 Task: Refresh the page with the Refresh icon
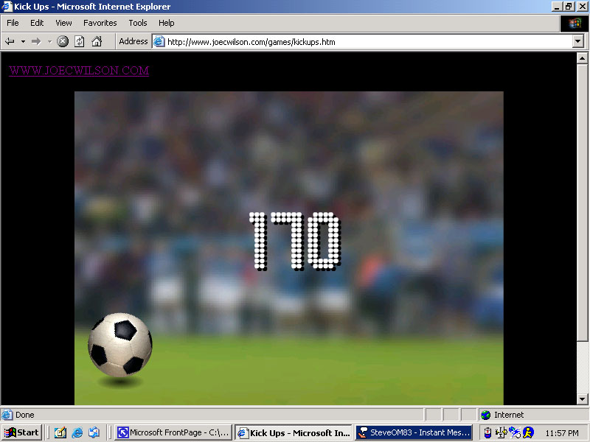point(80,42)
